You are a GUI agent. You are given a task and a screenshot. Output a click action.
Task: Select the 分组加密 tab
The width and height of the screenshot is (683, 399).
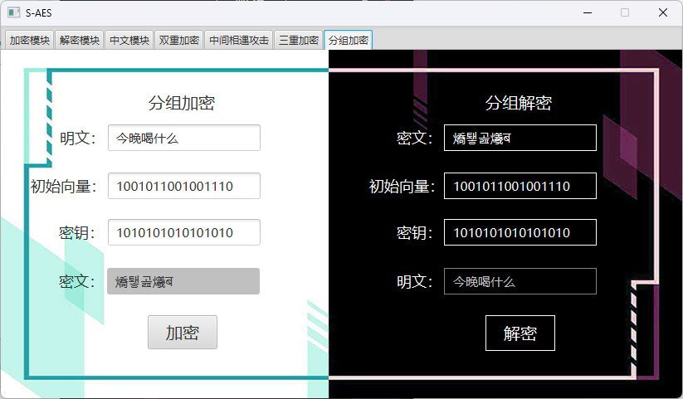pos(348,40)
